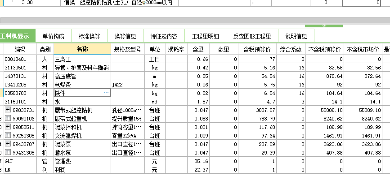Select the 872.64 不含税市场价 cell for 高压胶管

(363, 76)
